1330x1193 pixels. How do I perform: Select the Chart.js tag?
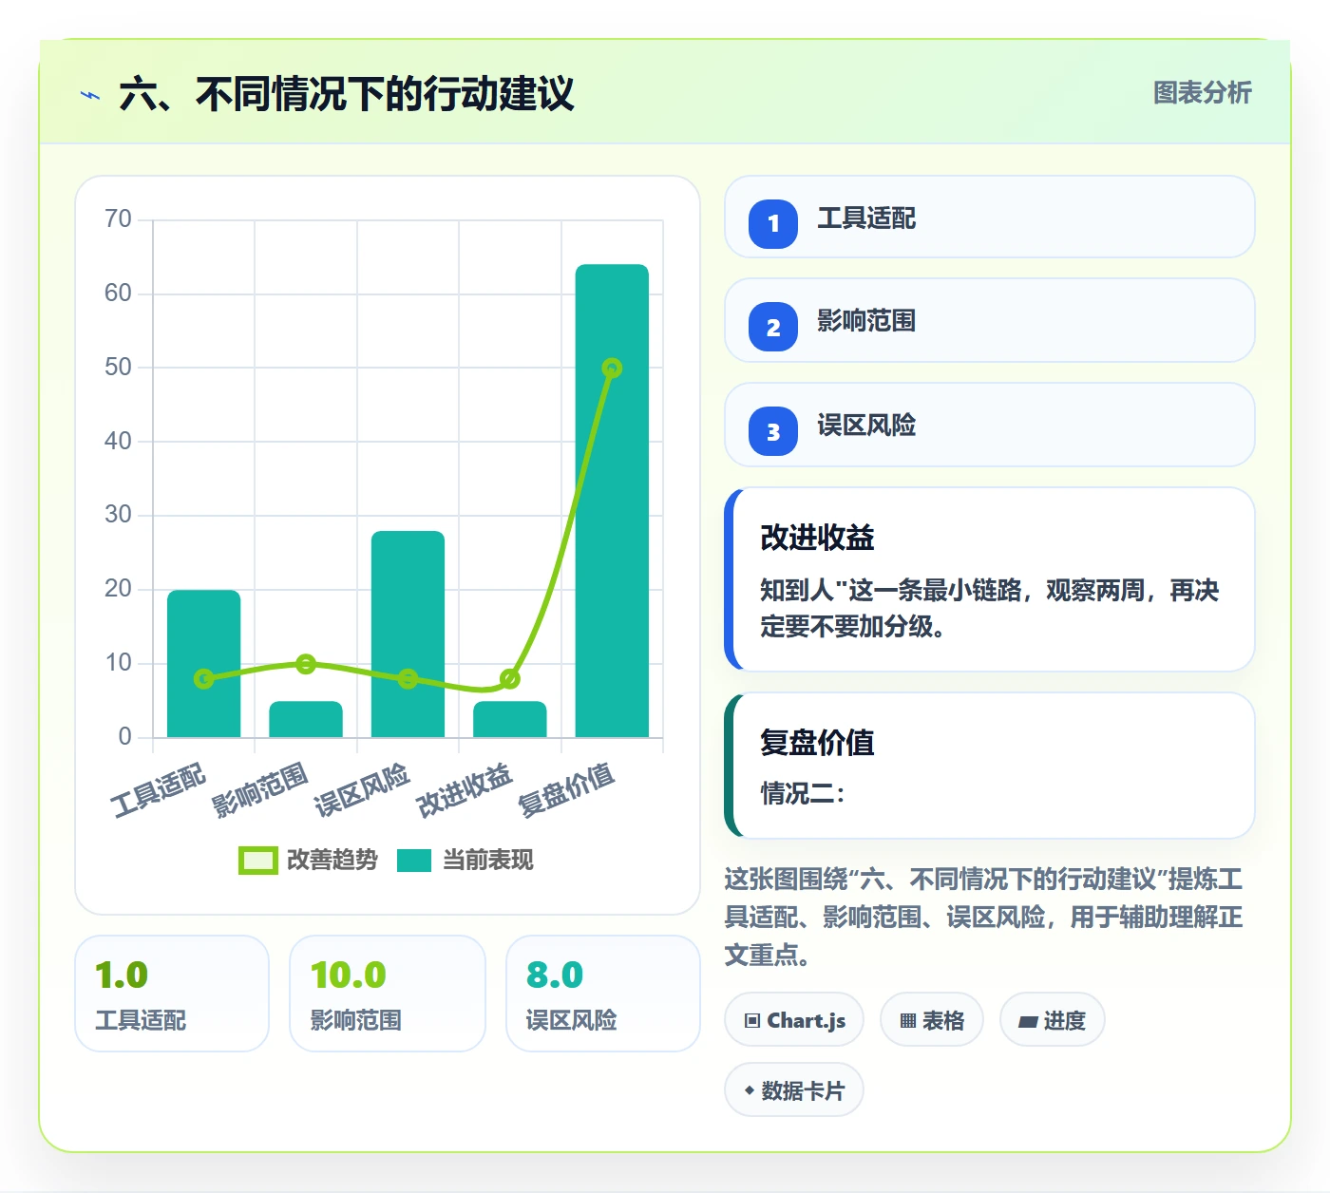click(x=794, y=1020)
